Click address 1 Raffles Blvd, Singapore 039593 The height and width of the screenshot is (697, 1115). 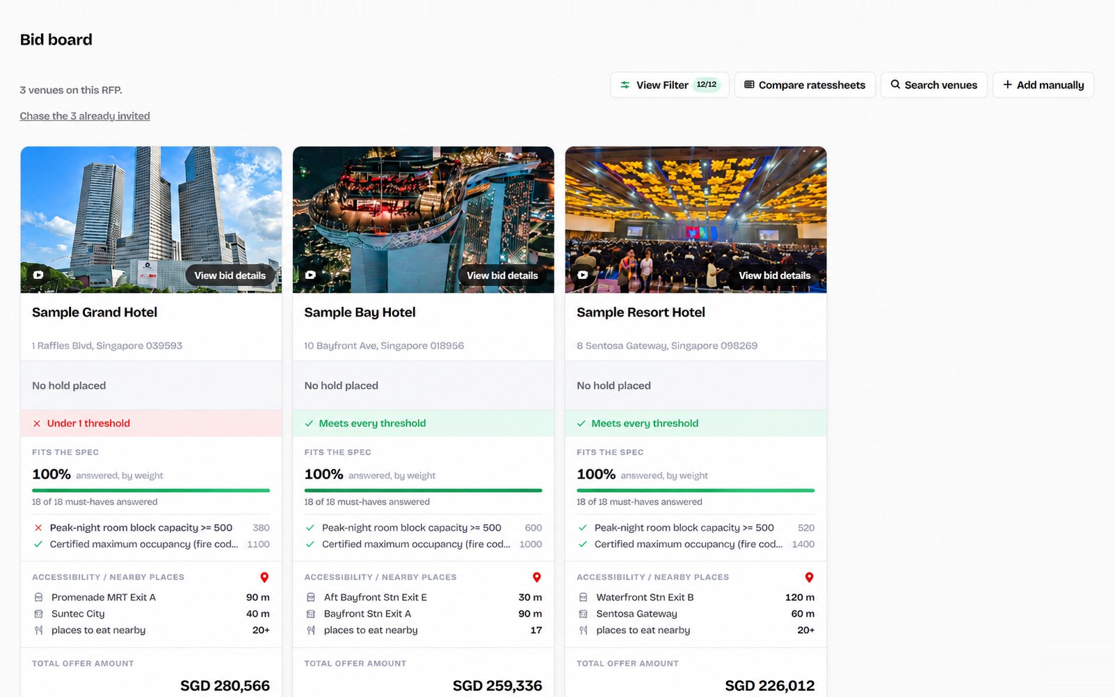click(107, 346)
